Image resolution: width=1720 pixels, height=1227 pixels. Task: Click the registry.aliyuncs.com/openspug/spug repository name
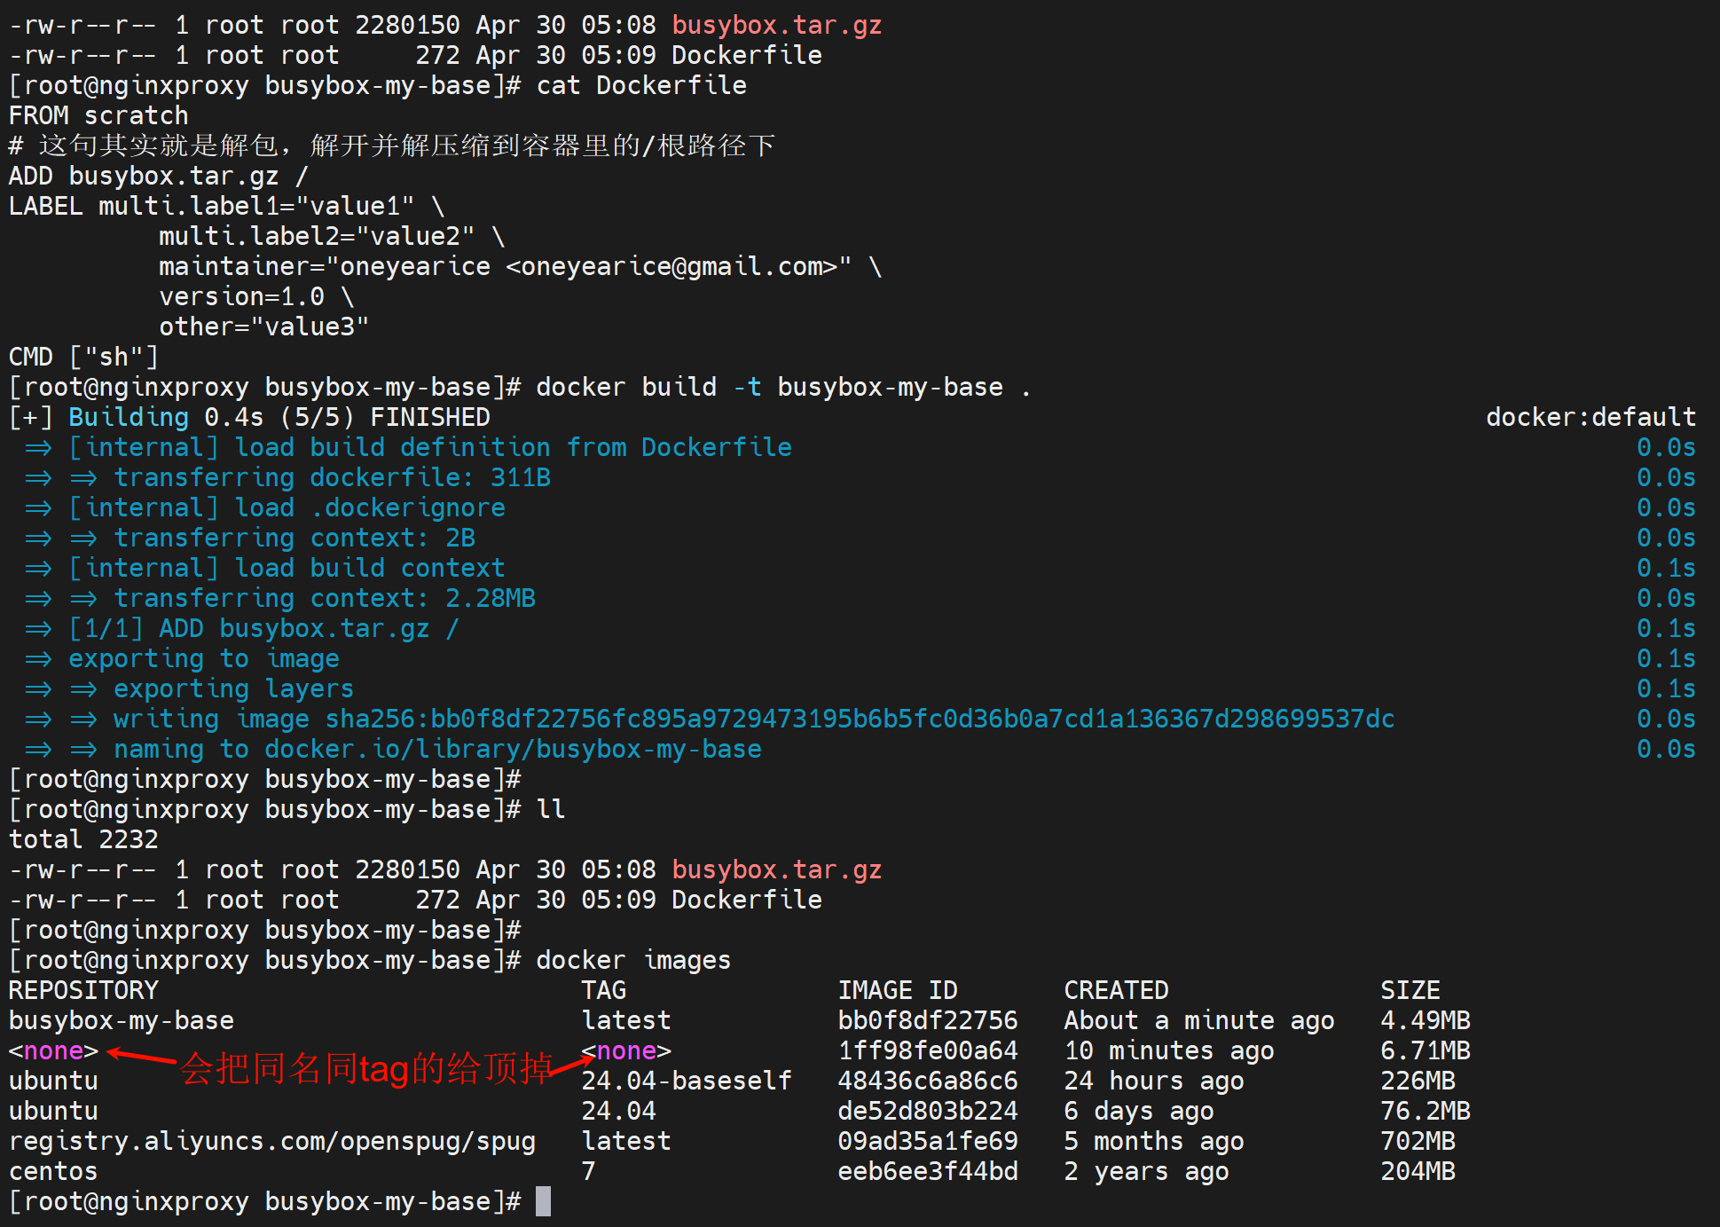[x=271, y=1141]
